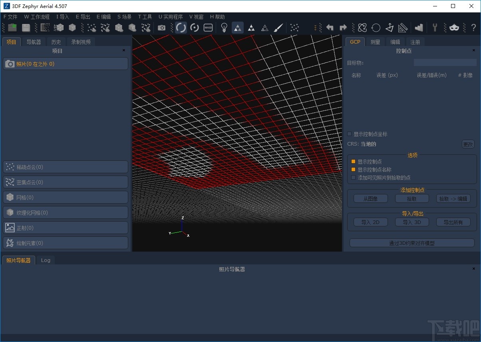Click the ruler measurement icon
Screen dimensions: 481x342
click(x=403, y=28)
